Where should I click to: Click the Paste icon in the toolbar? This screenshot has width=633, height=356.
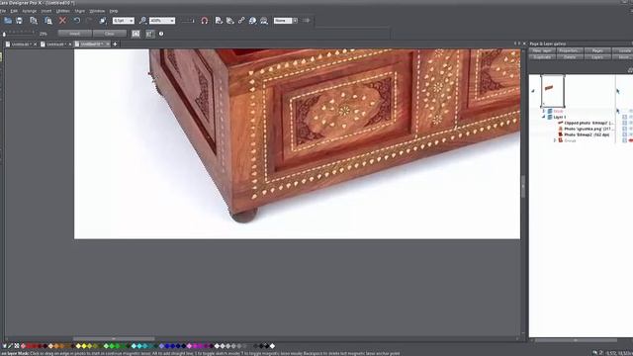tap(48, 21)
